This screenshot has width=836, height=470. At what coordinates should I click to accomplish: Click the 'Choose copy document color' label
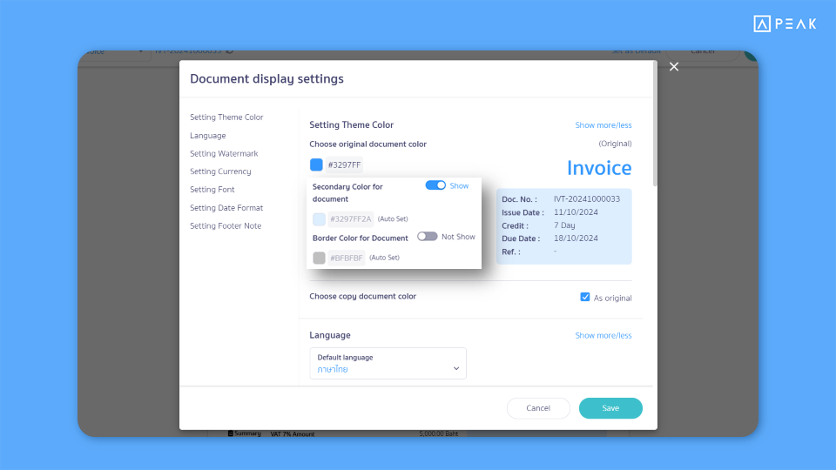(362, 296)
